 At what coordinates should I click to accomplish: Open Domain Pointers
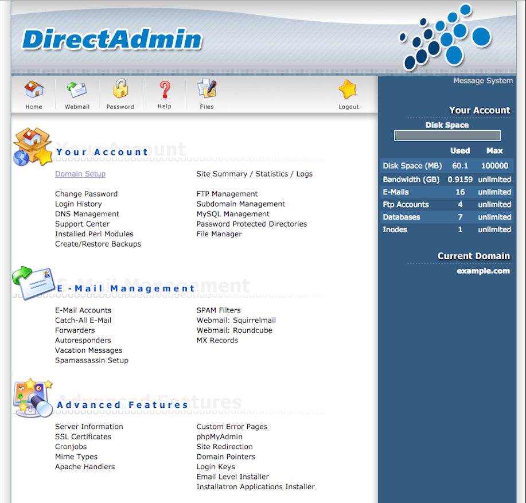click(x=226, y=457)
